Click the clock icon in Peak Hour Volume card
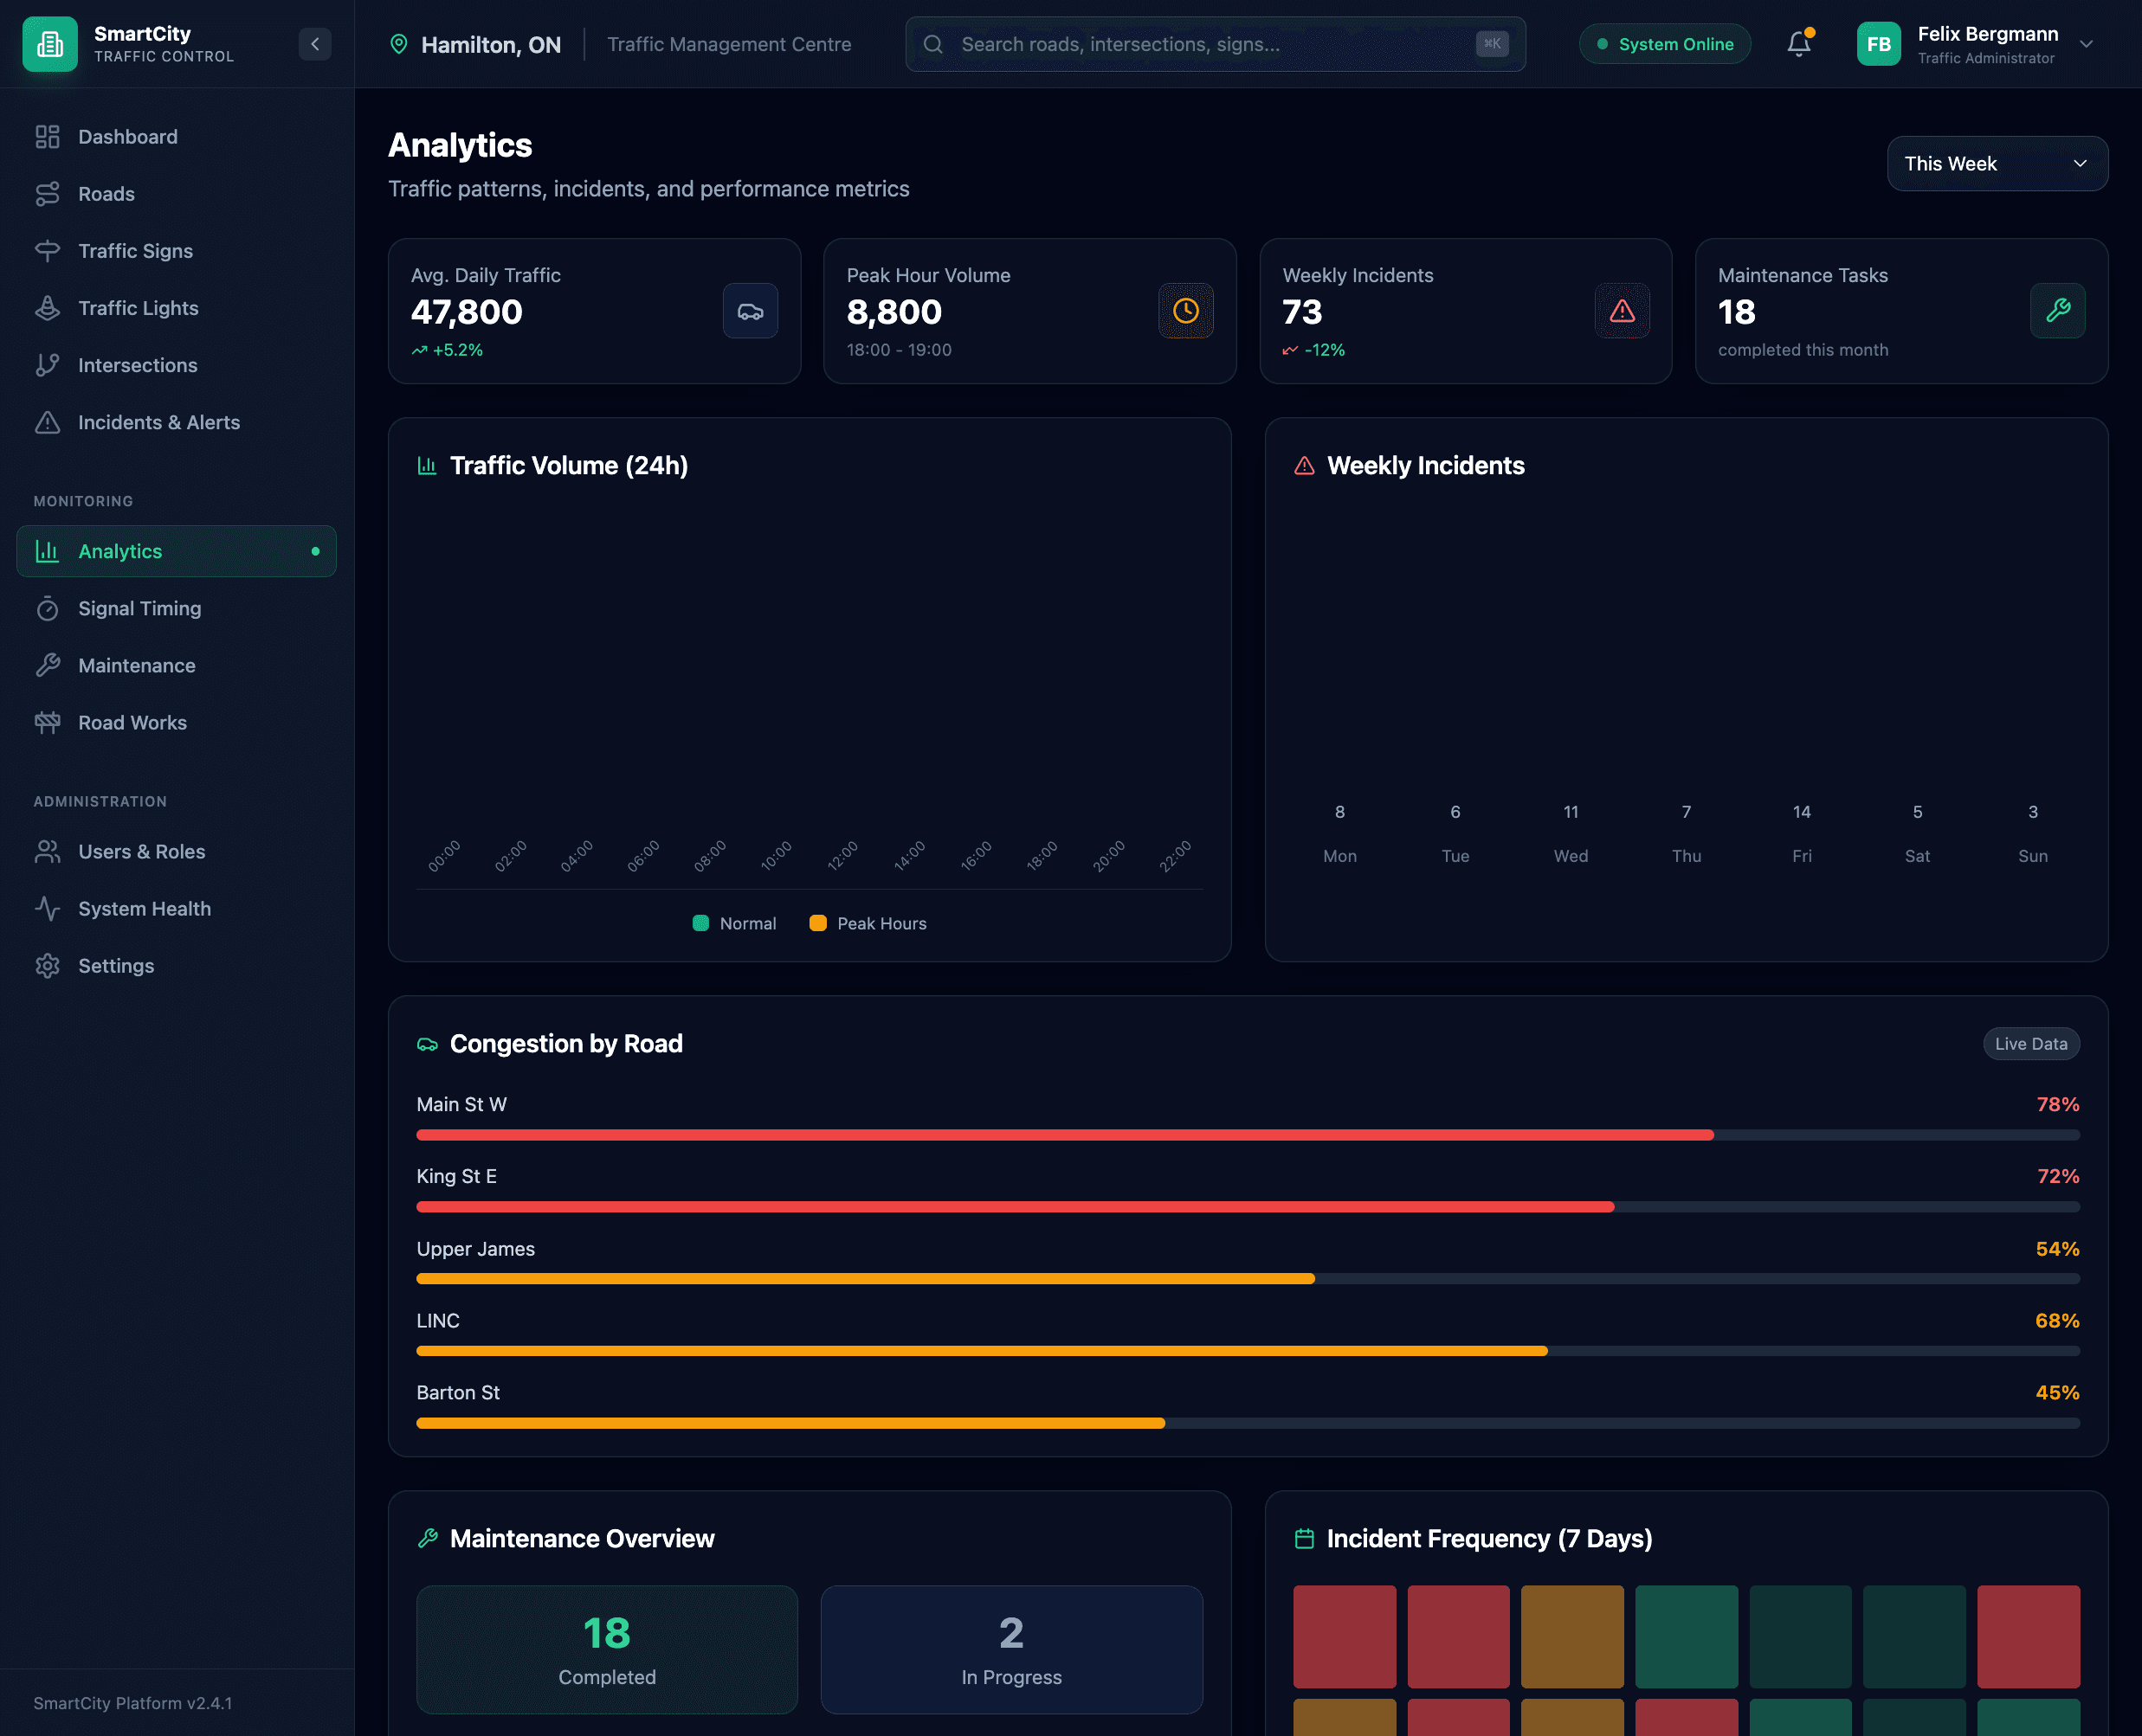The image size is (2142, 1736). coord(1185,311)
